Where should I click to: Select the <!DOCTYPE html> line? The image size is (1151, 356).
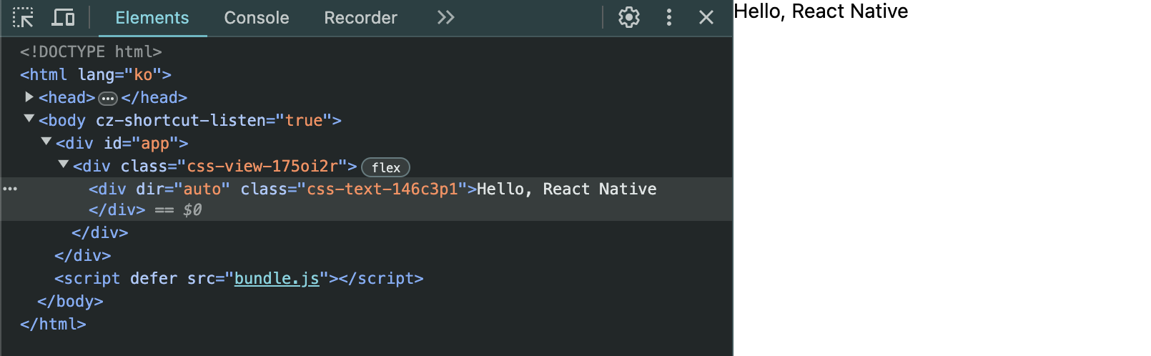tap(91, 51)
